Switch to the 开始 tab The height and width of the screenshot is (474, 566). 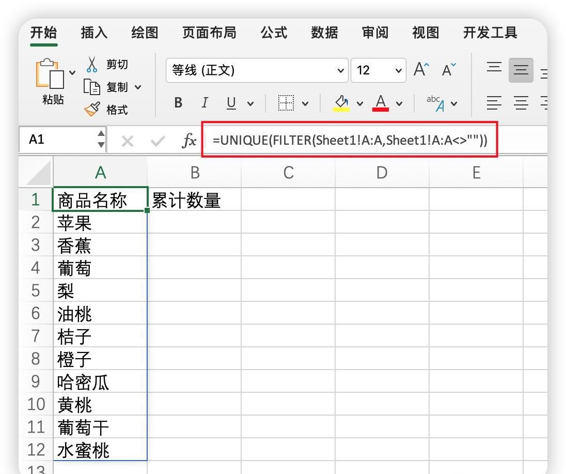point(44,33)
